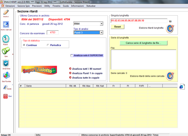The width and height of the screenshot is (188, 136).
Task: Open the Spie flashlight icon
Action: pyautogui.click(x=6, y=51)
